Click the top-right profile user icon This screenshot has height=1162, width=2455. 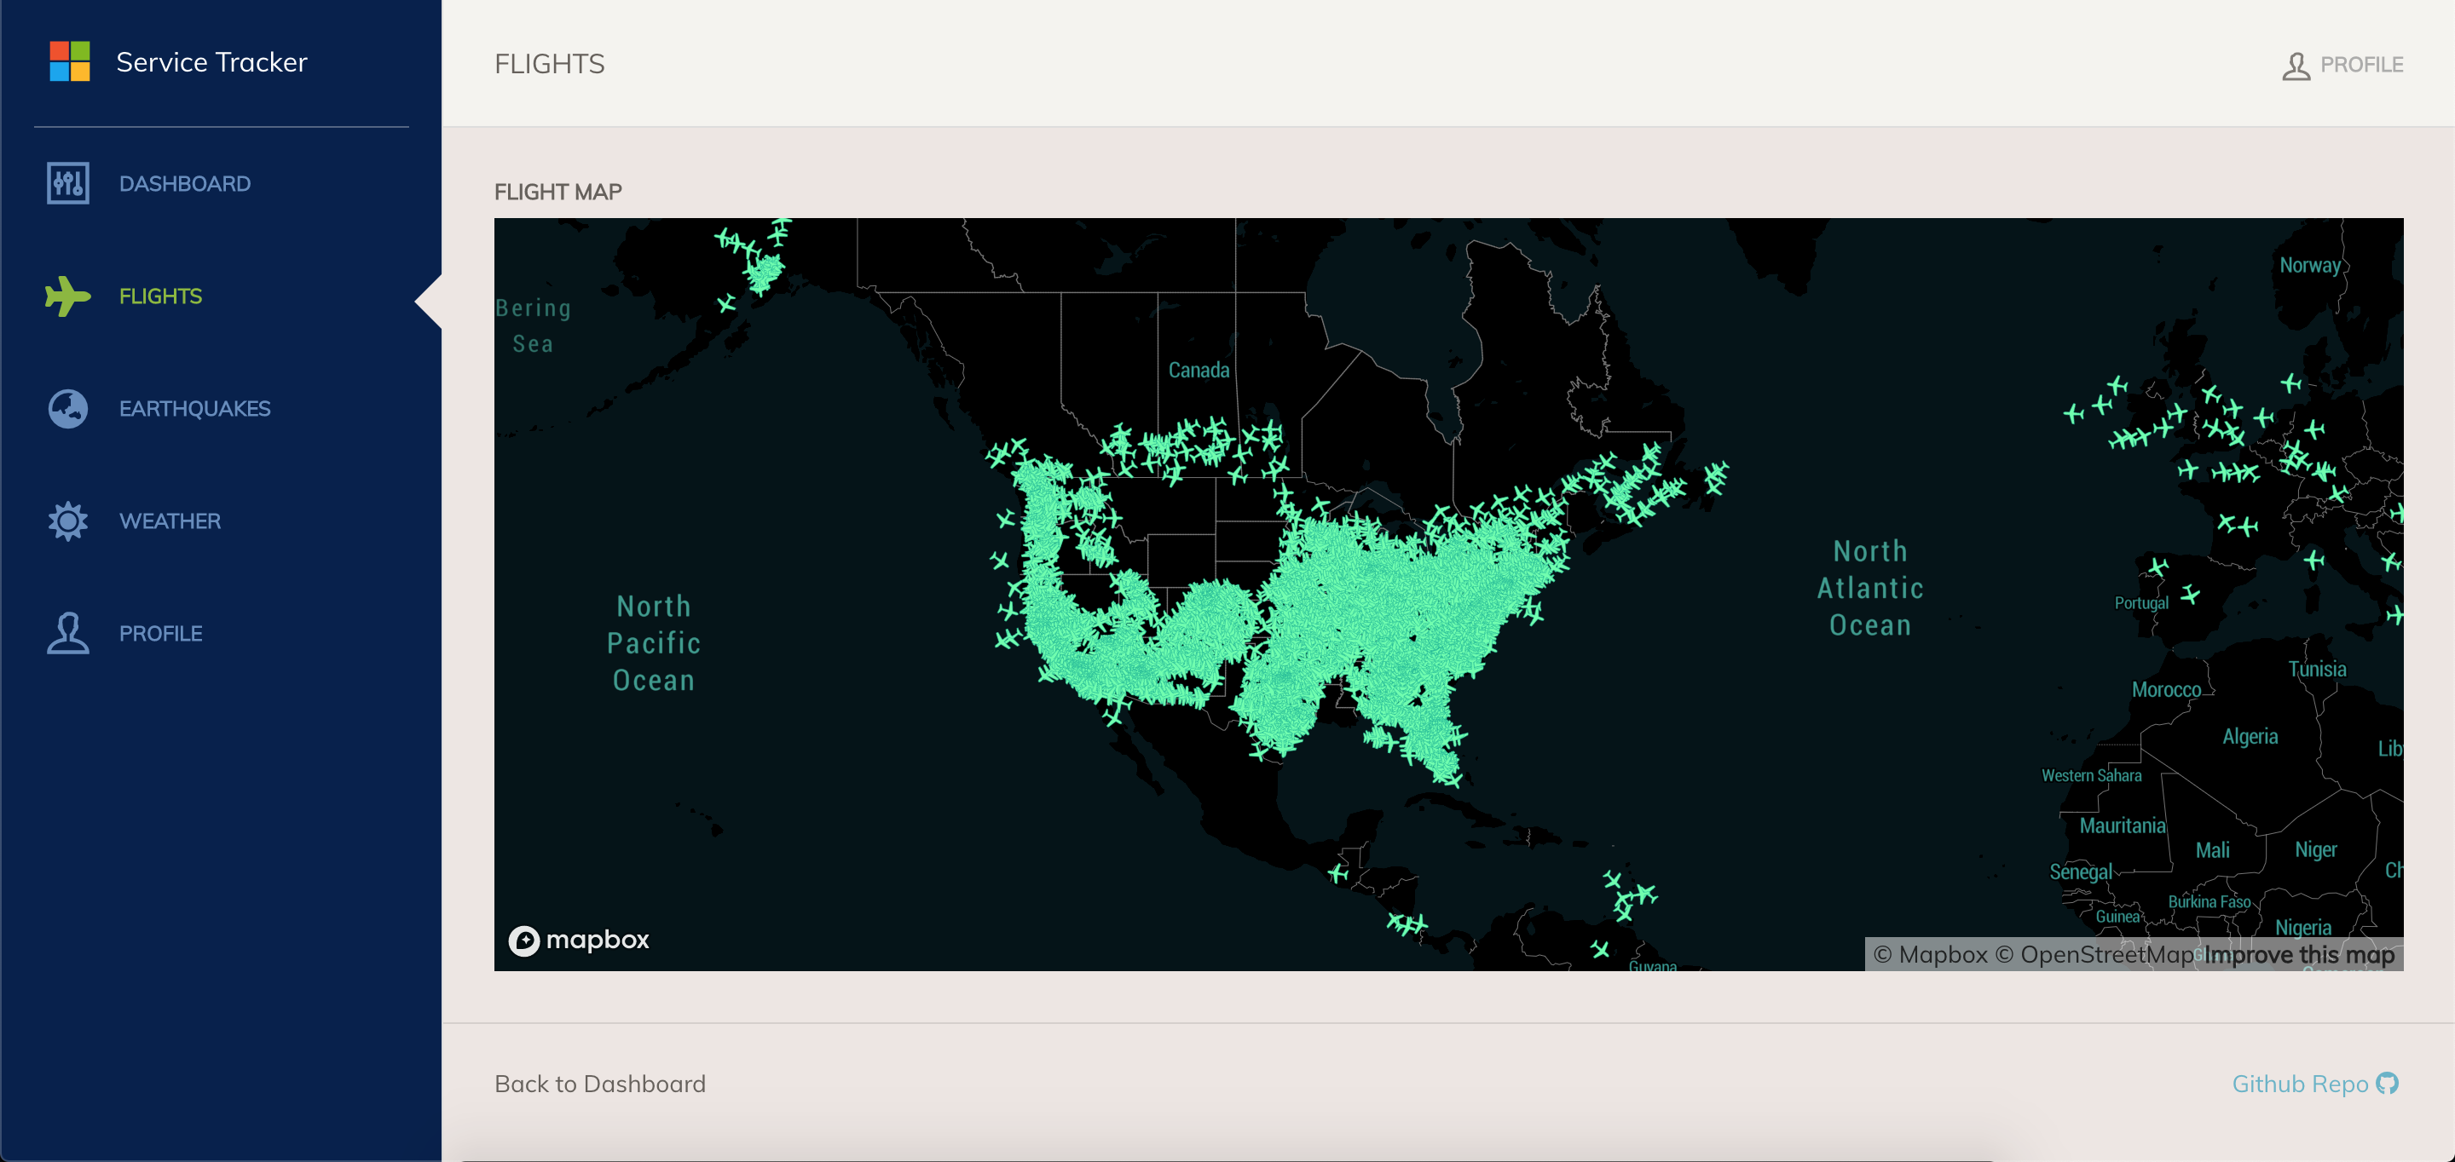[2295, 66]
